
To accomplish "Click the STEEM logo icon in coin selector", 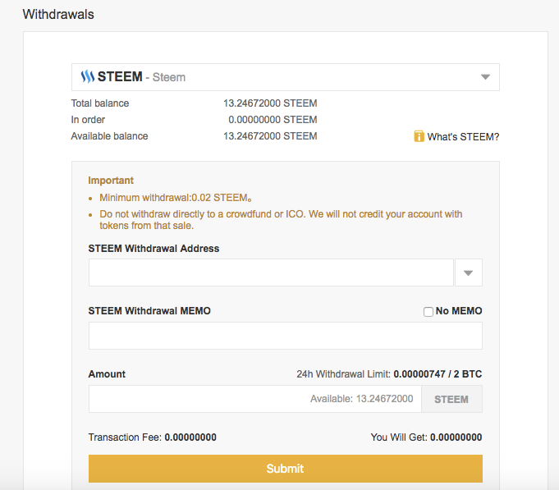I will pyautogui.click(x=88, y=77).
